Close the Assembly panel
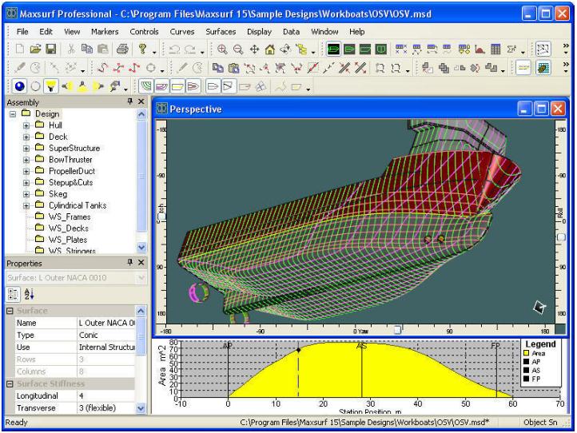The height and width of the screenshot is (433, 577). (x=141, y=102)
